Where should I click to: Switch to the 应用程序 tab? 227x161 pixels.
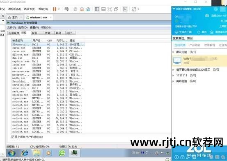[14, 33]
